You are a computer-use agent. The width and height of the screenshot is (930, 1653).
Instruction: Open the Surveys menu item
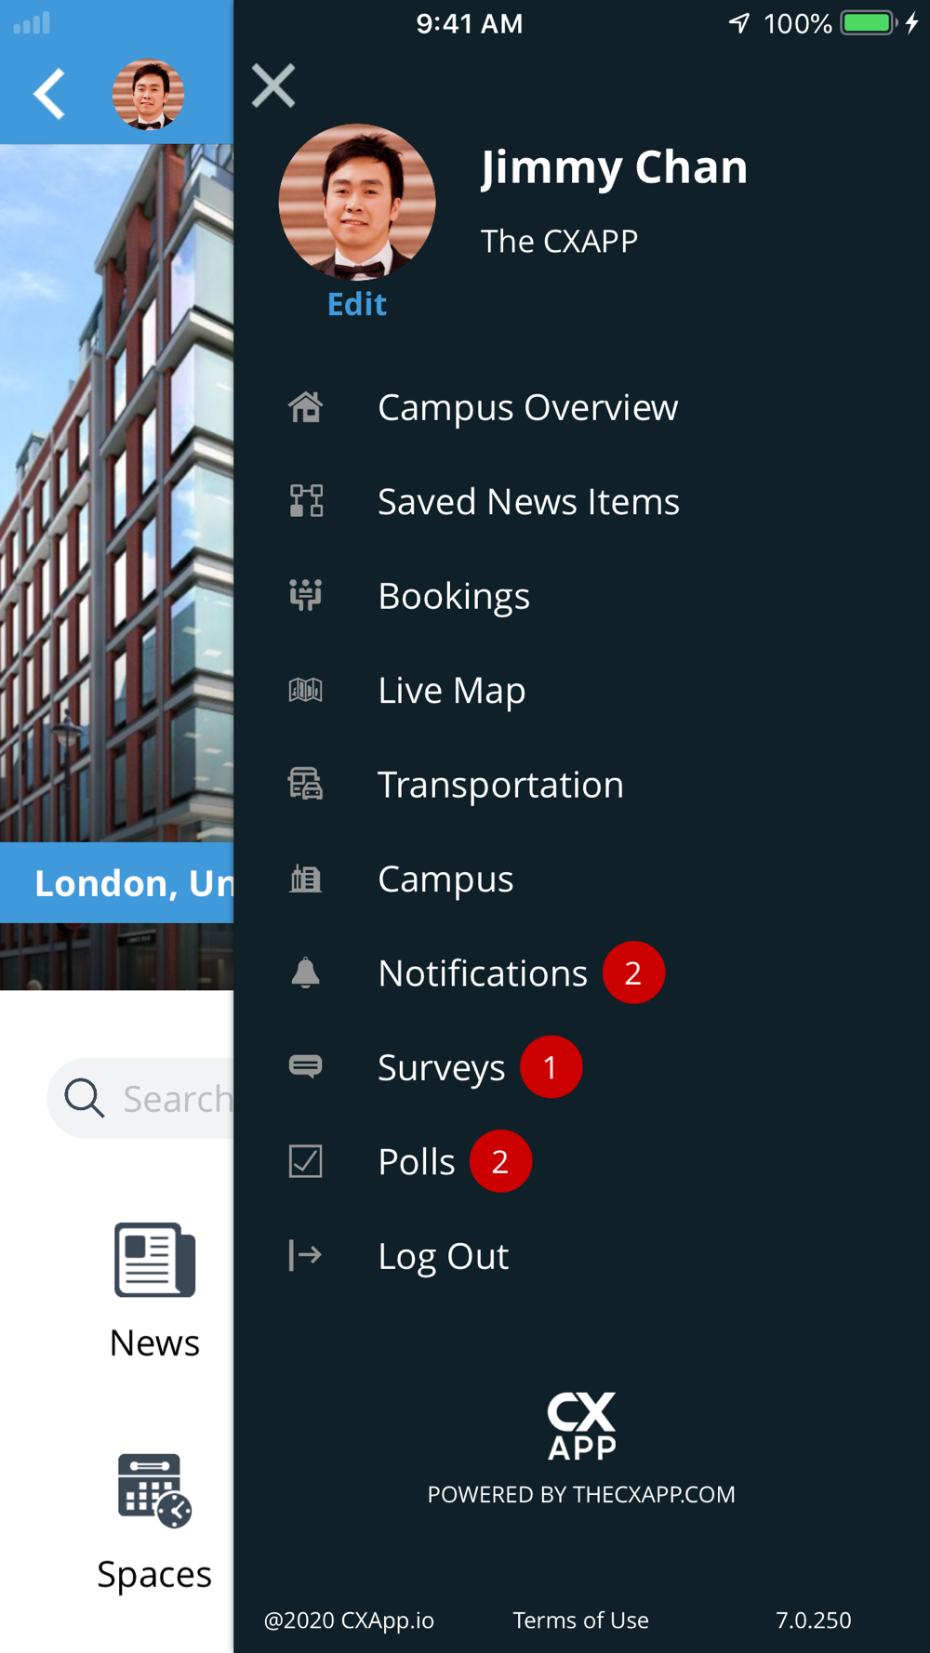(442, 1067)
